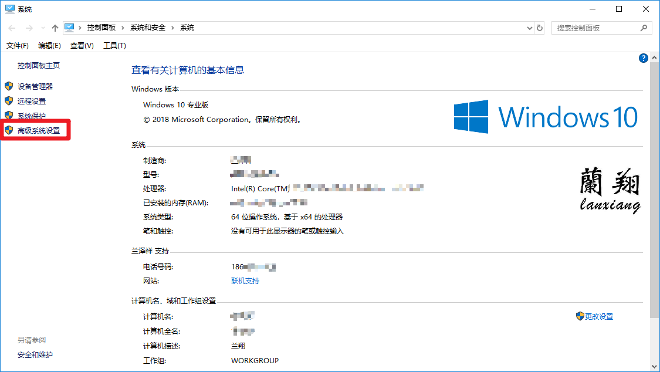Select 控制面板 in the breadcrumb path
Screen dimensions: 660x372
101,28
